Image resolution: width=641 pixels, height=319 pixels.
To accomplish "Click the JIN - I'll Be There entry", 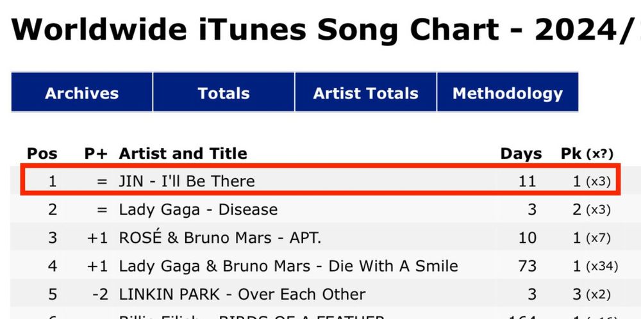I will (x=187, y=181).
